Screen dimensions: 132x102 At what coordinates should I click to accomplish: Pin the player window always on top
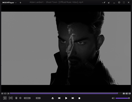pyautogui.click(x=104, y=3)
